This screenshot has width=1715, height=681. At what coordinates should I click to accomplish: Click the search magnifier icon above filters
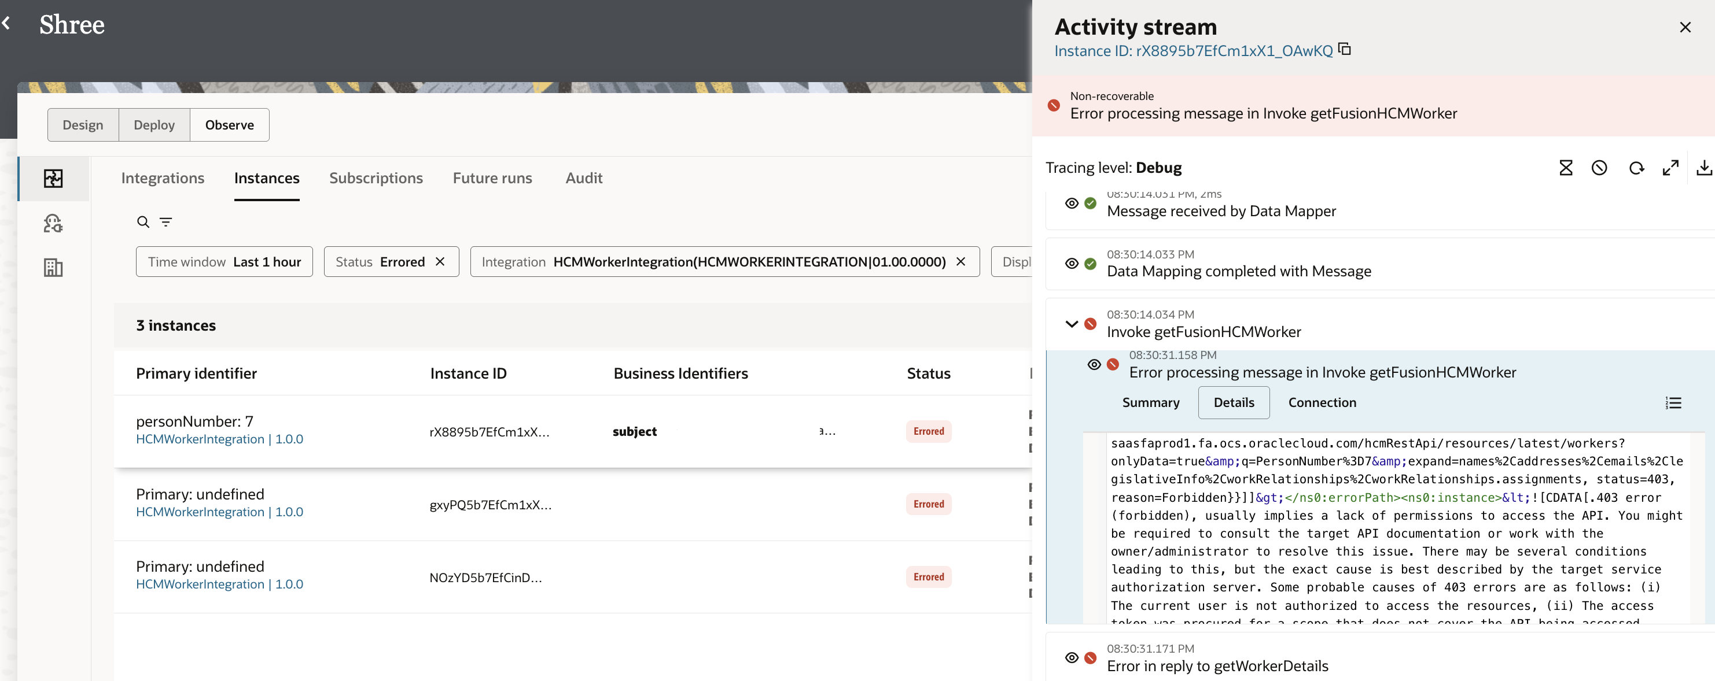[142, 221]
